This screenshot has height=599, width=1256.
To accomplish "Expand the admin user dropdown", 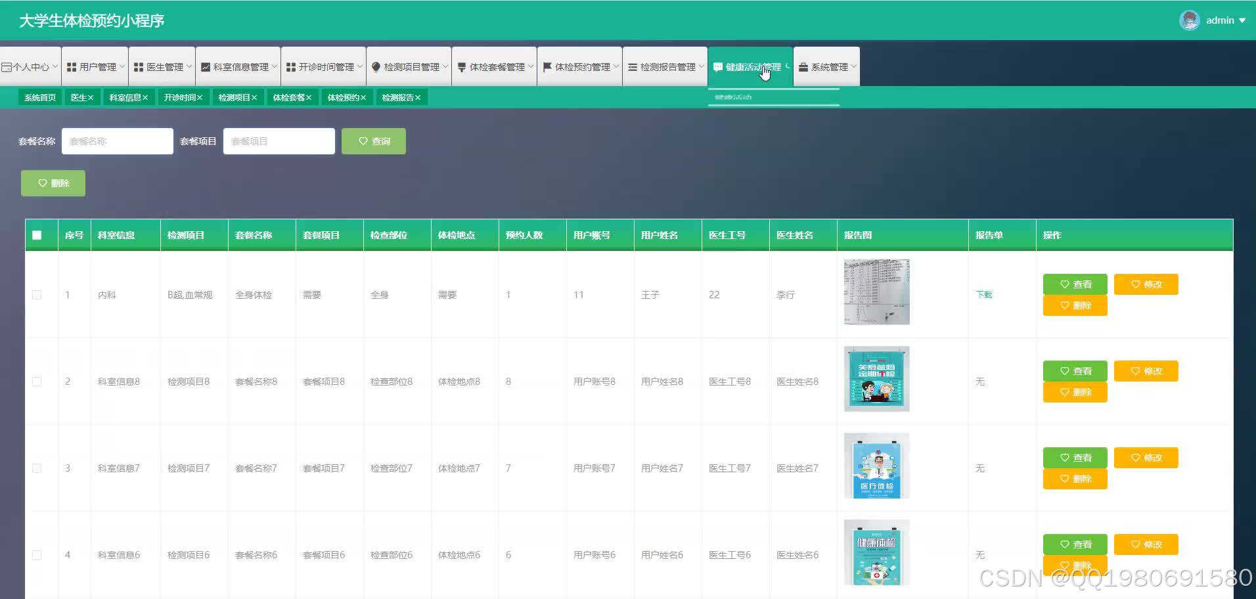I will pos(1226,20).
